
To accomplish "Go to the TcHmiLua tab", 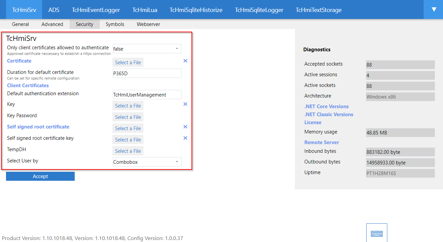I will [x=145, y=10].
